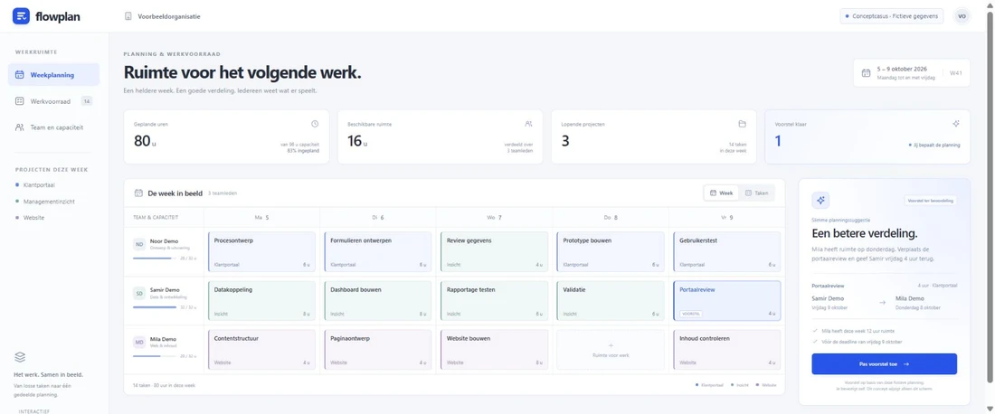Click the Do 8 column header
Viewport: 995px width, 414px height.
611,218
